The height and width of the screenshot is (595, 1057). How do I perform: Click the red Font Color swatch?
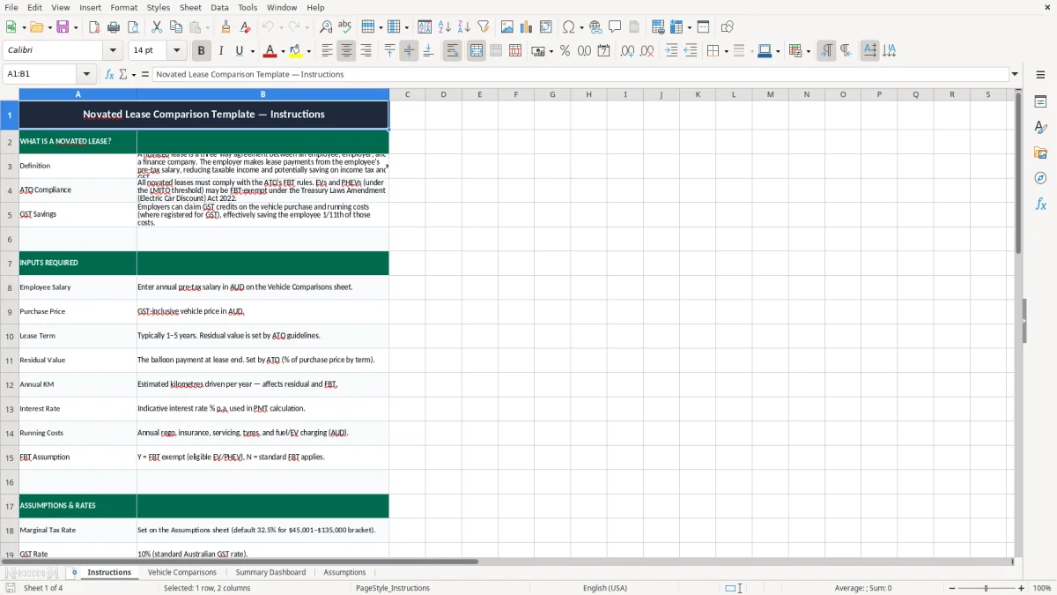[270, 51]
